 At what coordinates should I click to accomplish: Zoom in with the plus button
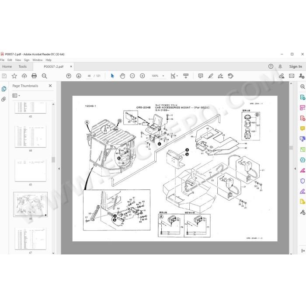(143, 76)
